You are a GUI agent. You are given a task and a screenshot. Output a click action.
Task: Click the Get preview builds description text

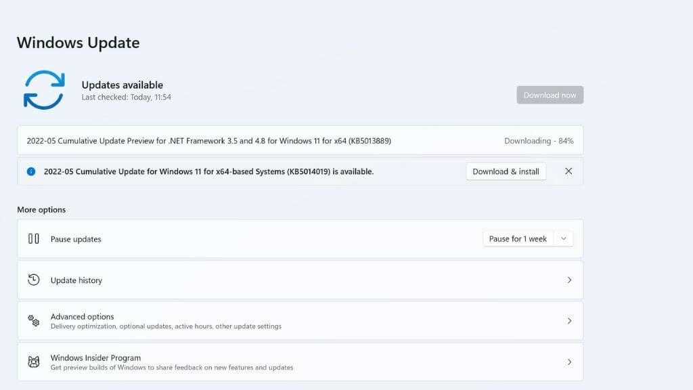tap(171, 368)
